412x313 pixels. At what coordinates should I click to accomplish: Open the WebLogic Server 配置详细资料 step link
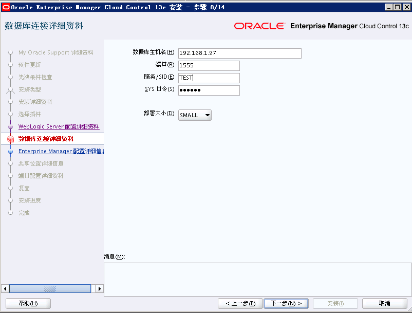59,126
